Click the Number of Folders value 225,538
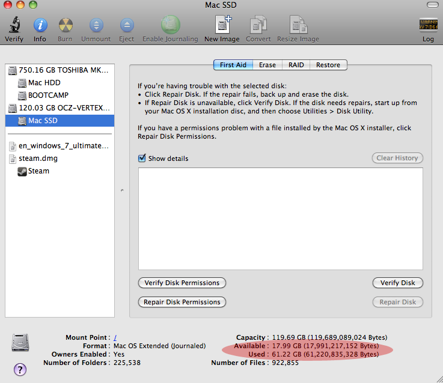This screenshot has width=443, height=383. point(127,363)
